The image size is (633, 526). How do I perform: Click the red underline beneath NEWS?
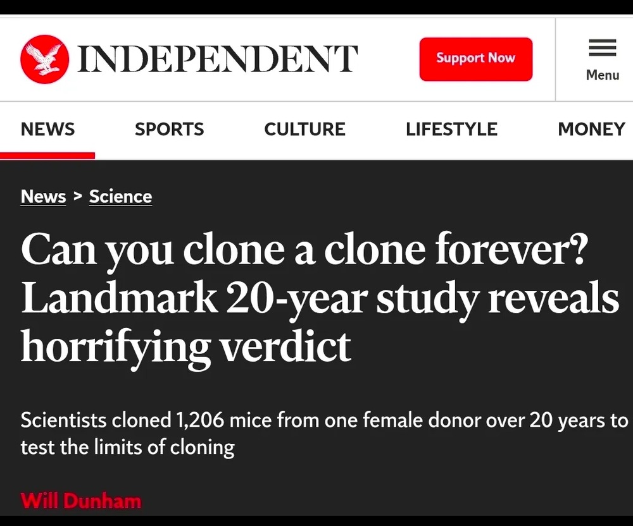(47, 156)
